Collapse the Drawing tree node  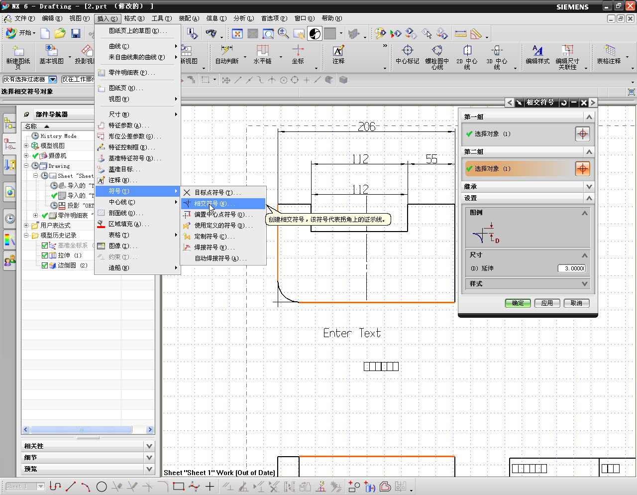26,166
